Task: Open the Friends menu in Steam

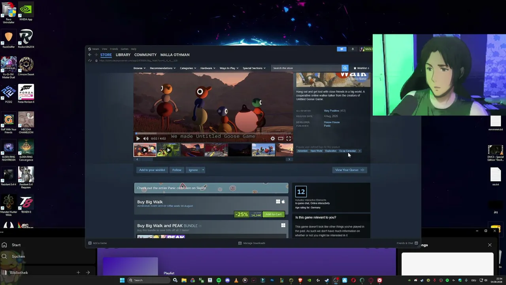Action: 114,49
